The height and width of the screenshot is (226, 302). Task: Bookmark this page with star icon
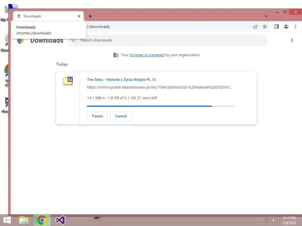265,26
